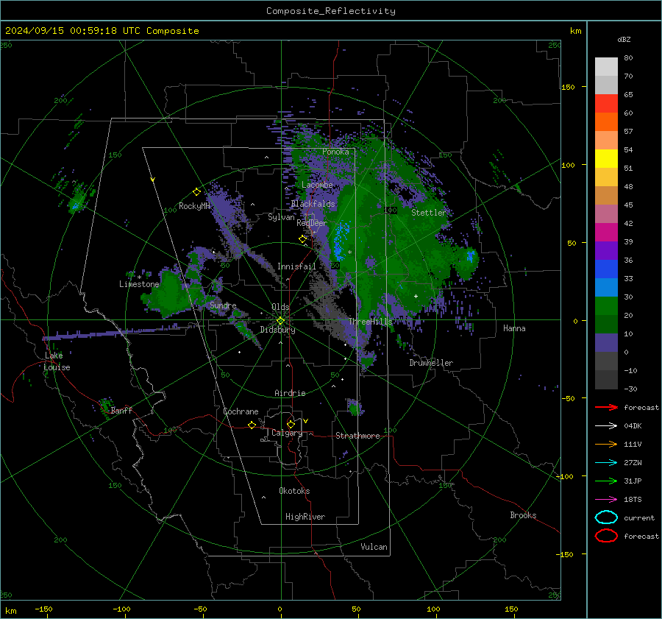
Task: Click the yellow diamond marker near RockyMH
Action: coord(196,192)
